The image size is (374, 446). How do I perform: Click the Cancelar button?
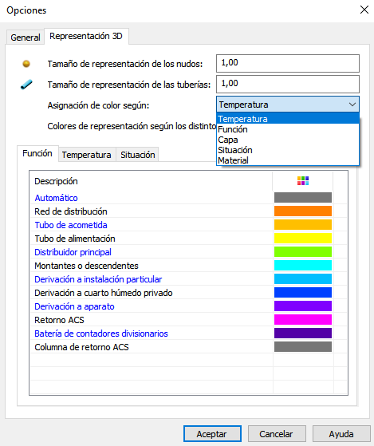coord(277,434)
